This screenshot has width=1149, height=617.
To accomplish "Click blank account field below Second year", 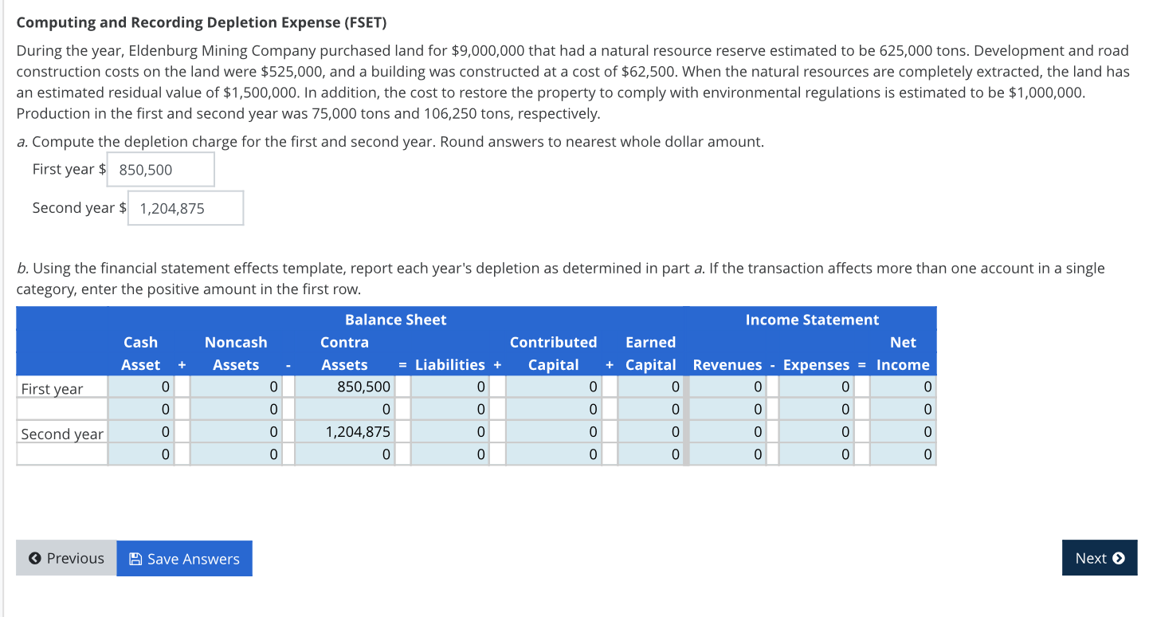I will coord(62,454).
